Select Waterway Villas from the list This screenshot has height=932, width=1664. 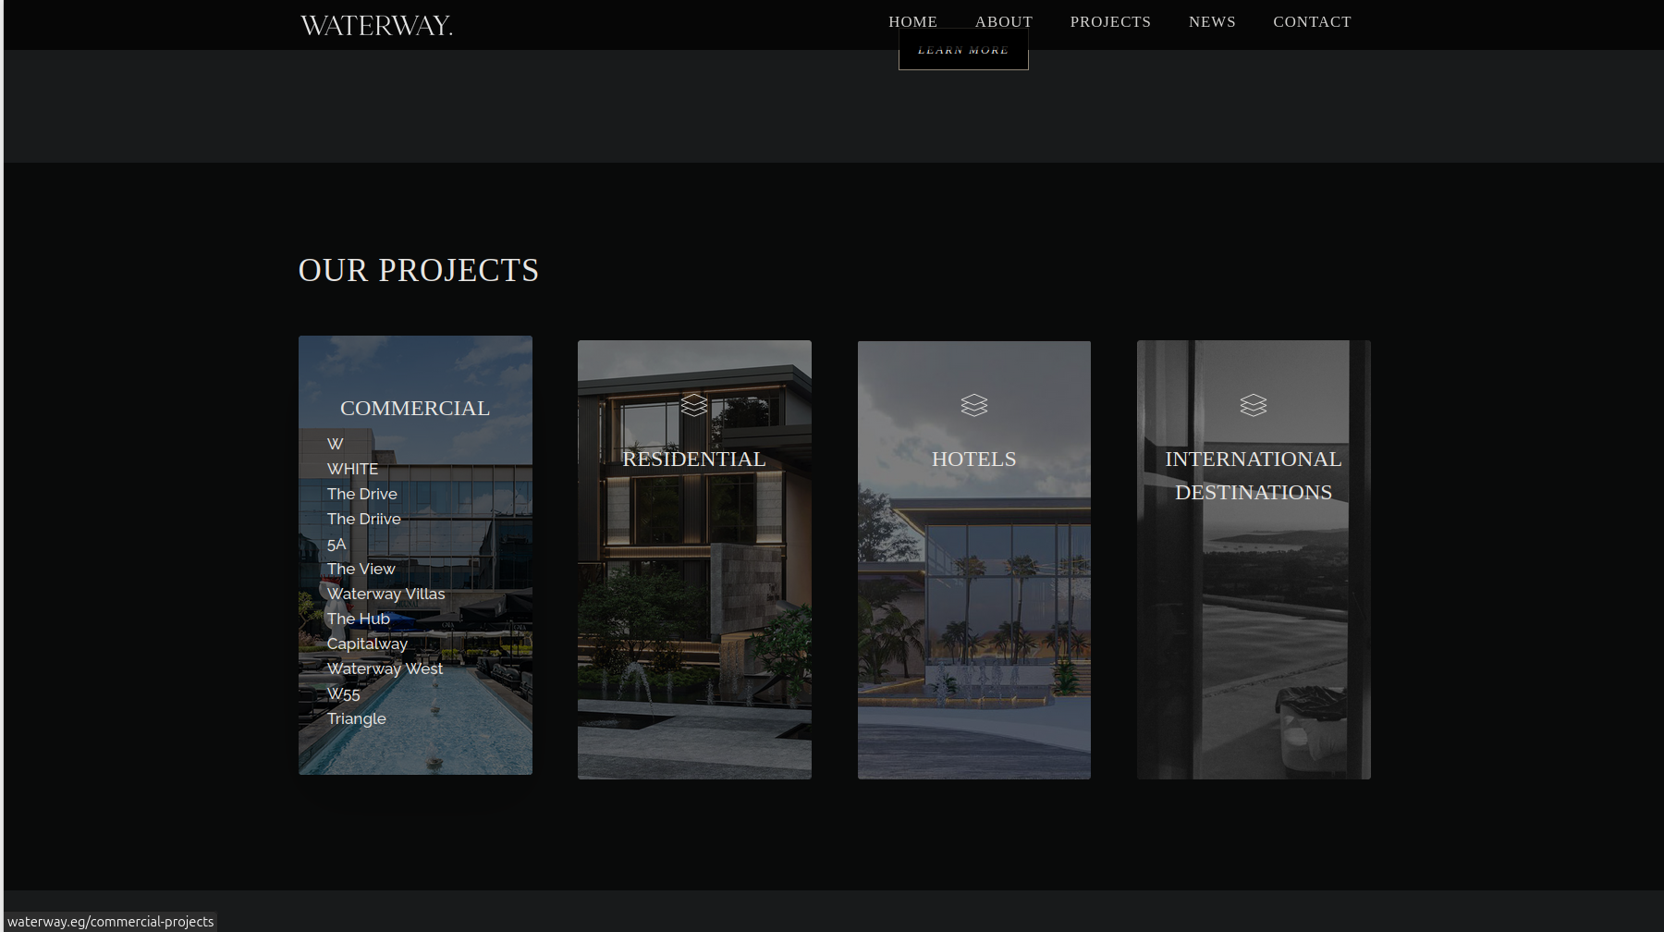click(385, 594)
